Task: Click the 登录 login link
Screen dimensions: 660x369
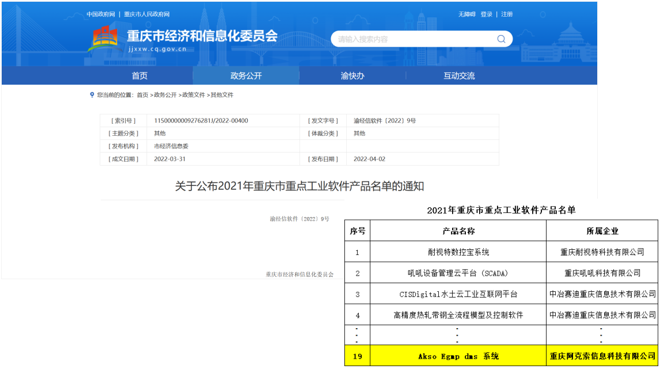Action: coord(486,14)
